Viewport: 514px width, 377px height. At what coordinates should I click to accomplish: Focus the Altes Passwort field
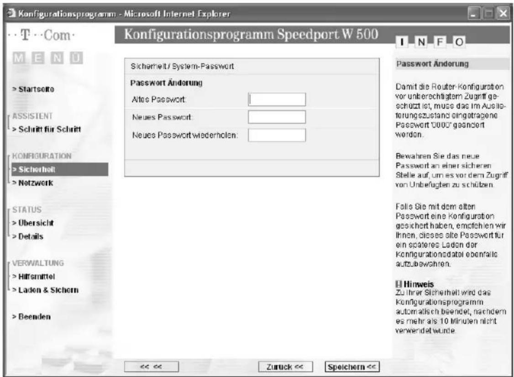(x=277, y=99)
